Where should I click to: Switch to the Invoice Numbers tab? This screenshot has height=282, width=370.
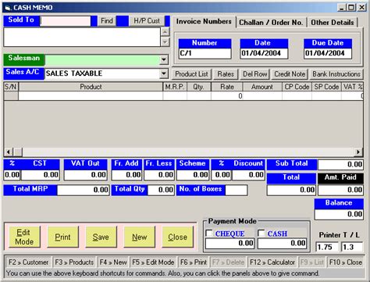[x=204, y=22]
